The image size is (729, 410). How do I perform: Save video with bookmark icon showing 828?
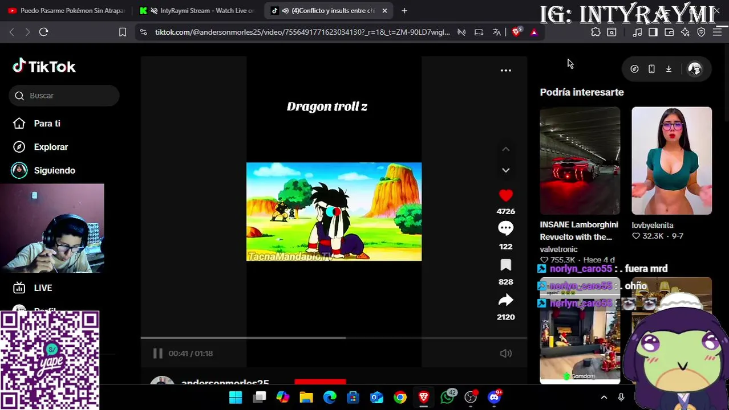[x=505, y=265]
